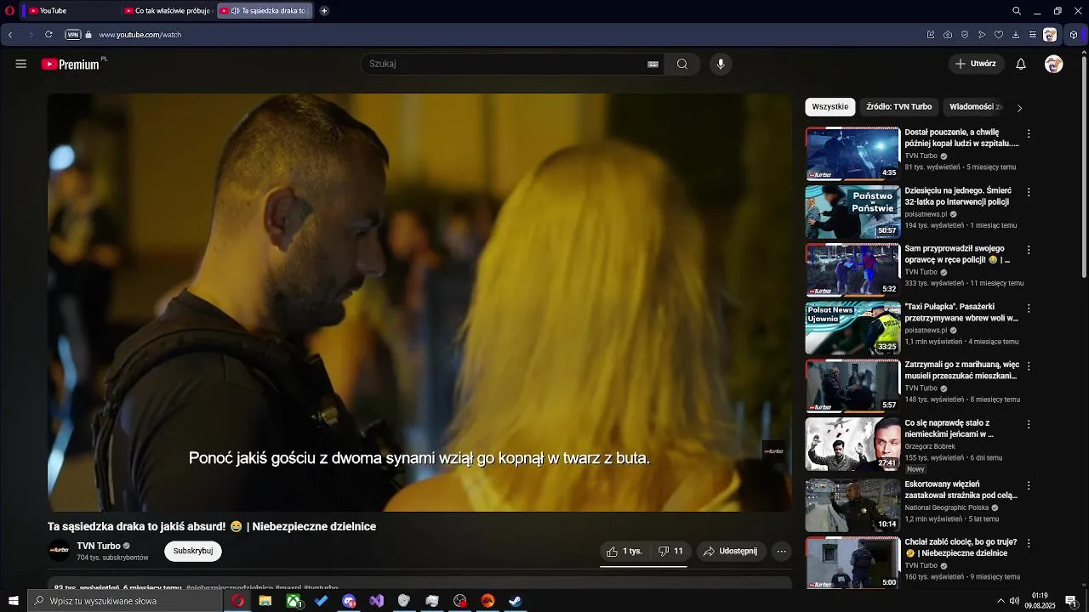Open the on-screen keyboard icon in search
This screenshot has width=1089, height=612.
point(653,64)
